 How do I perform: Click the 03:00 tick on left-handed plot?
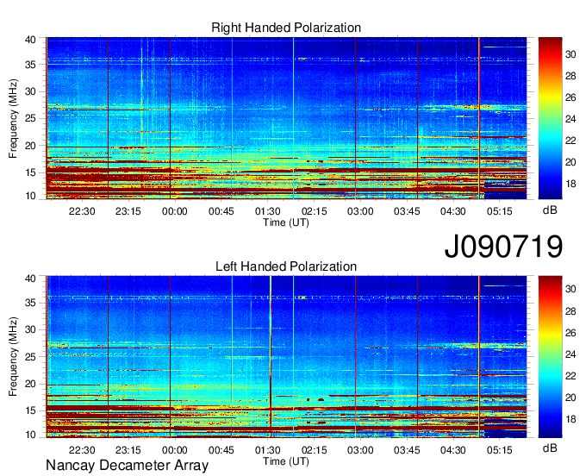360,450
